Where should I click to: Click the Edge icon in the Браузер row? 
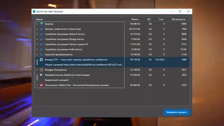41,24
